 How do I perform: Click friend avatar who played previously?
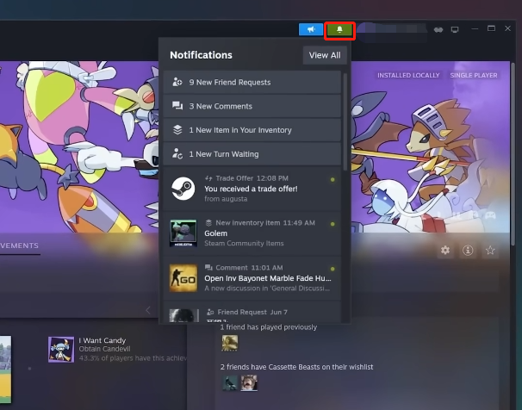(x=230, y=343)
